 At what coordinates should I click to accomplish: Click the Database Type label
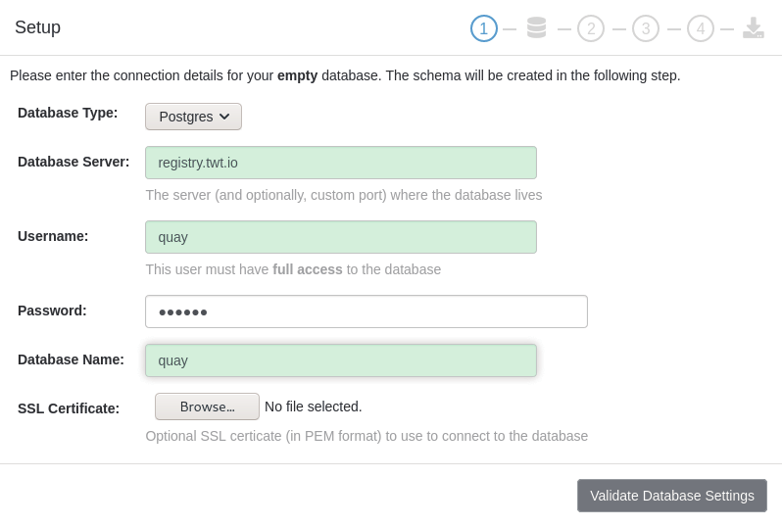[x=68, y=113]
